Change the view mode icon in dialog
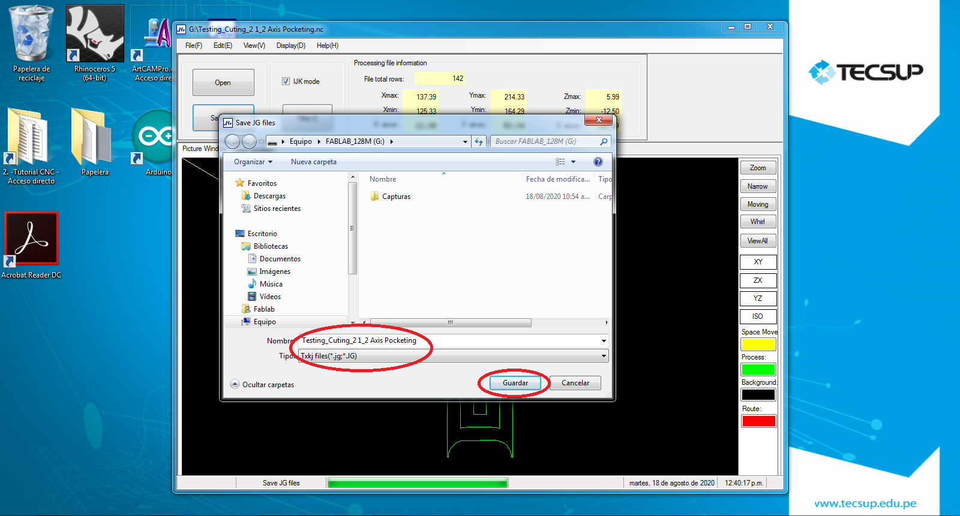 click(560, 162)
